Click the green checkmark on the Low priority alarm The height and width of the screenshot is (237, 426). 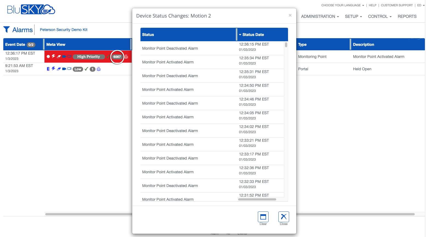point(86,69)
